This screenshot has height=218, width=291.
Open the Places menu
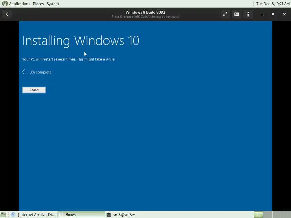[x=38, y=4]
